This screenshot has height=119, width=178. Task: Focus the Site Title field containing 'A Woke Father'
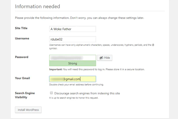(x=73, y=29)
